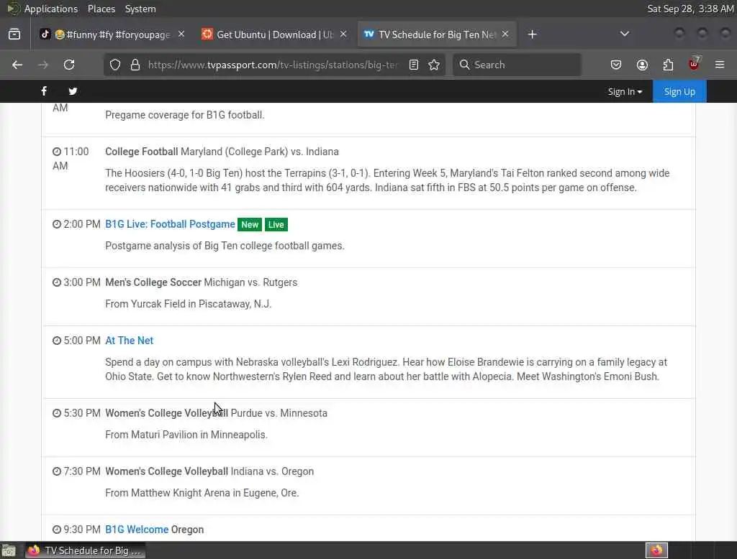Click Men's College Soccer Michigan vs. Rutgers
The width and height of the screenshot is (737, 559).
pos(202,282)
